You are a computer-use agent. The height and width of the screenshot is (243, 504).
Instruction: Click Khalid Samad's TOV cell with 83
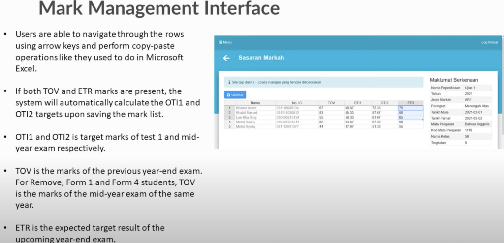pos(331,112)
